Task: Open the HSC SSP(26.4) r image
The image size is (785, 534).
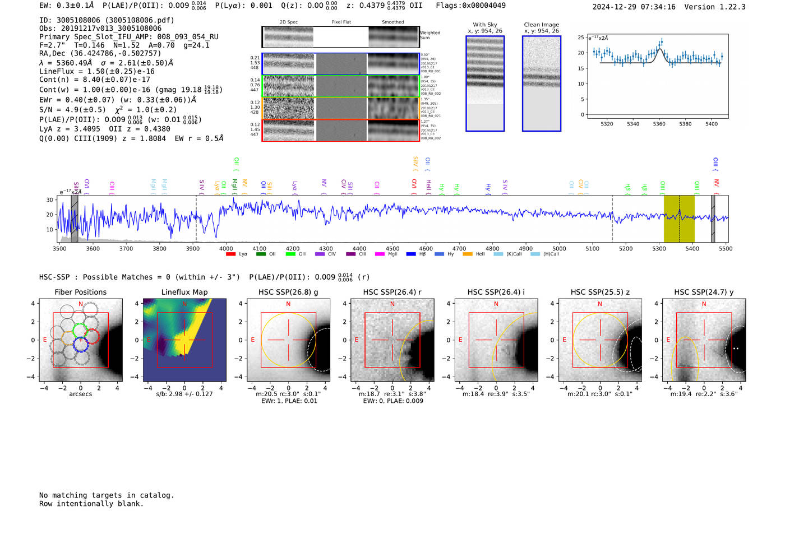Action: click(x=392, y=340)
